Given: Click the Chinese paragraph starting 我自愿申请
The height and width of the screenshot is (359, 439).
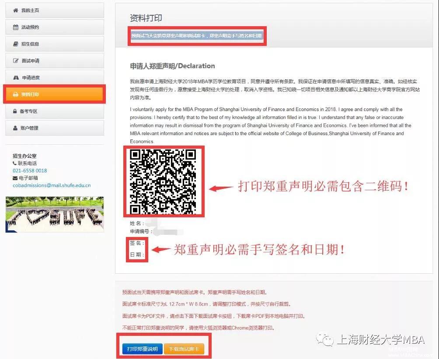Looking at the screenshot, I should point(275,90).
